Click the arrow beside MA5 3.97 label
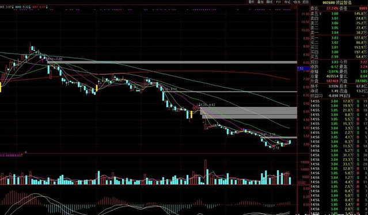Screen dimensions: 368x215 pyautogui.click(x=13, y=7)
